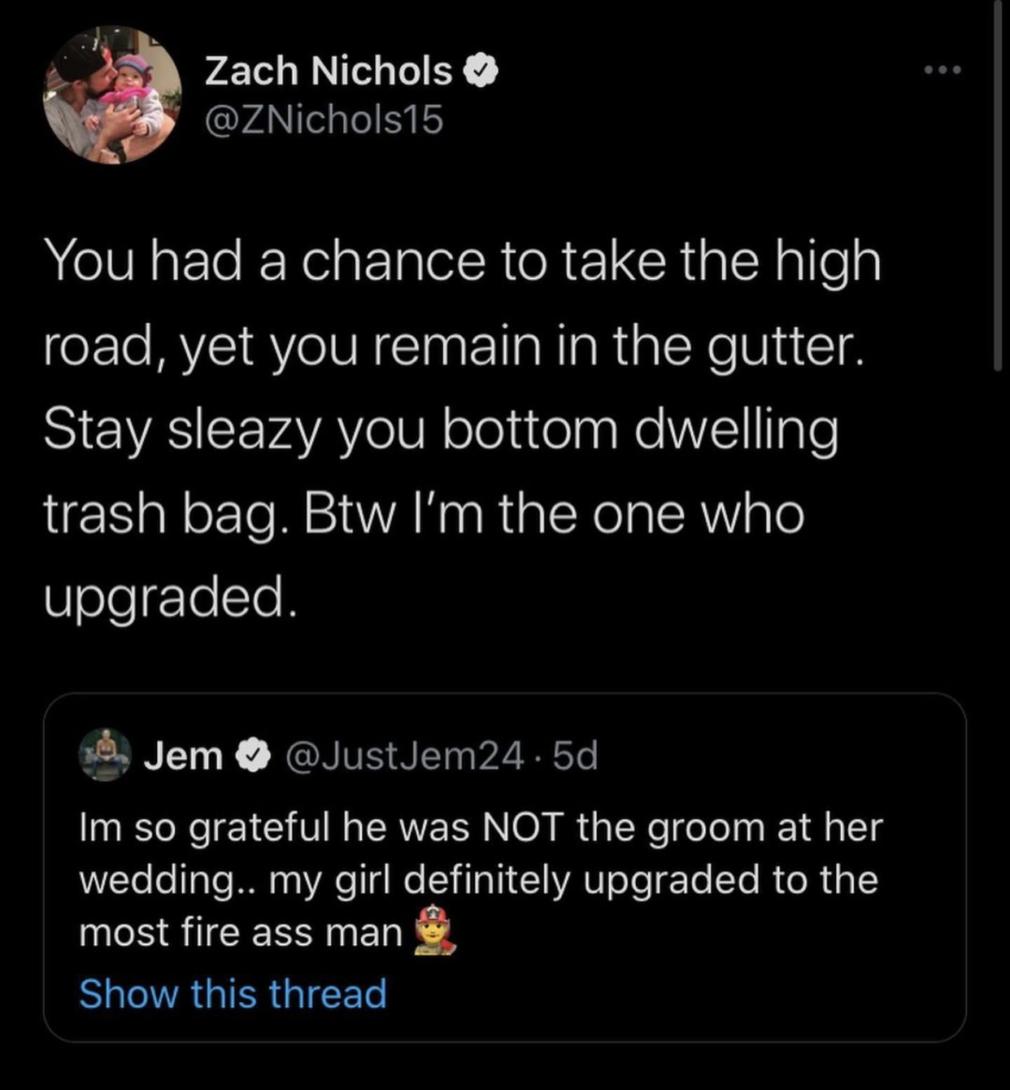Click the verified badge next to Jem
The image size is (1010, 1090).
pos(252,756)
